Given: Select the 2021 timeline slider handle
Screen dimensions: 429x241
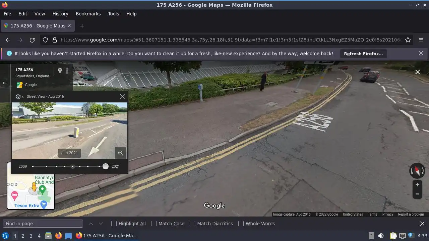Looking at the screenshot, I should (x=106, y=166).
